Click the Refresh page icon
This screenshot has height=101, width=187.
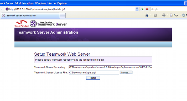tap(142, 9)
